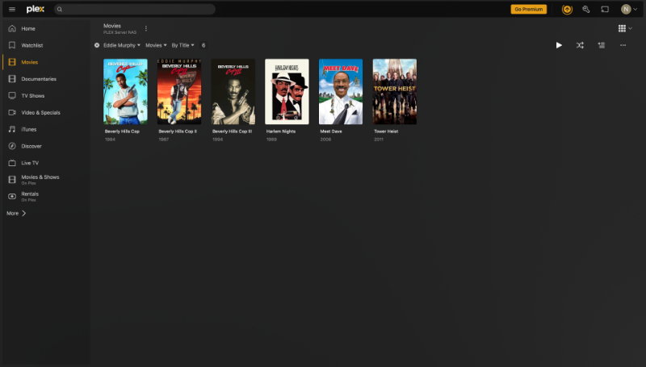
Task: Add filtered movies to playlist icon
Action: point(602,45)
